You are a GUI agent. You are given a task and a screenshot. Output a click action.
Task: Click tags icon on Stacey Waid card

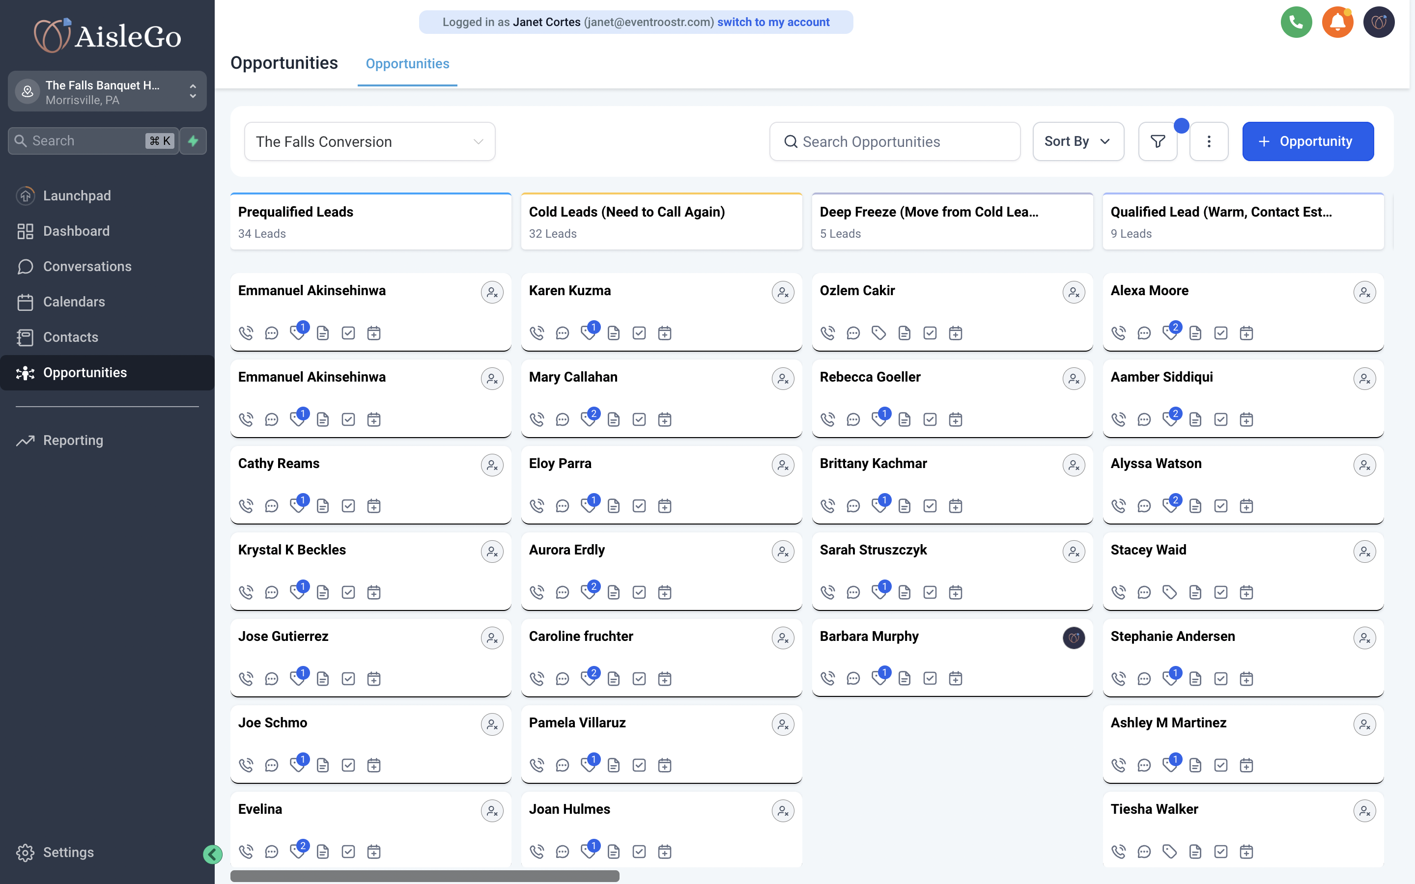pos(1169,592)
